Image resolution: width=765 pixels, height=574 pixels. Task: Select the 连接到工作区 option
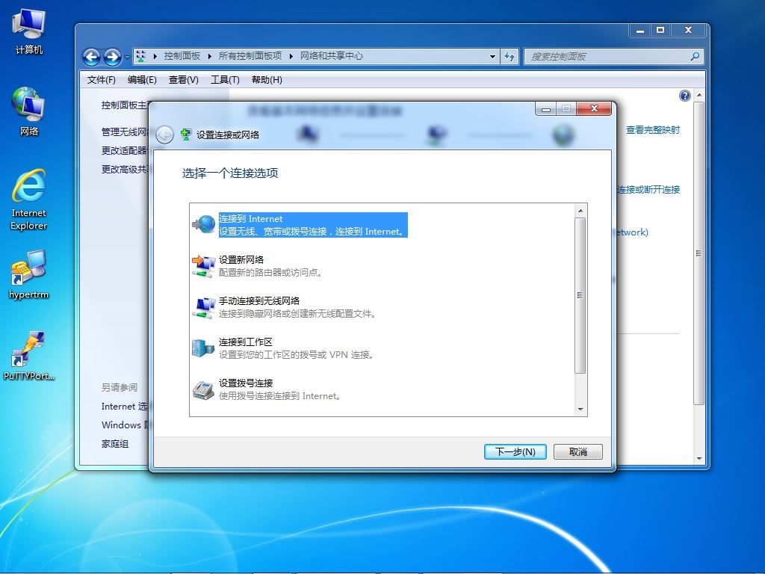click(x=296, y=348)
